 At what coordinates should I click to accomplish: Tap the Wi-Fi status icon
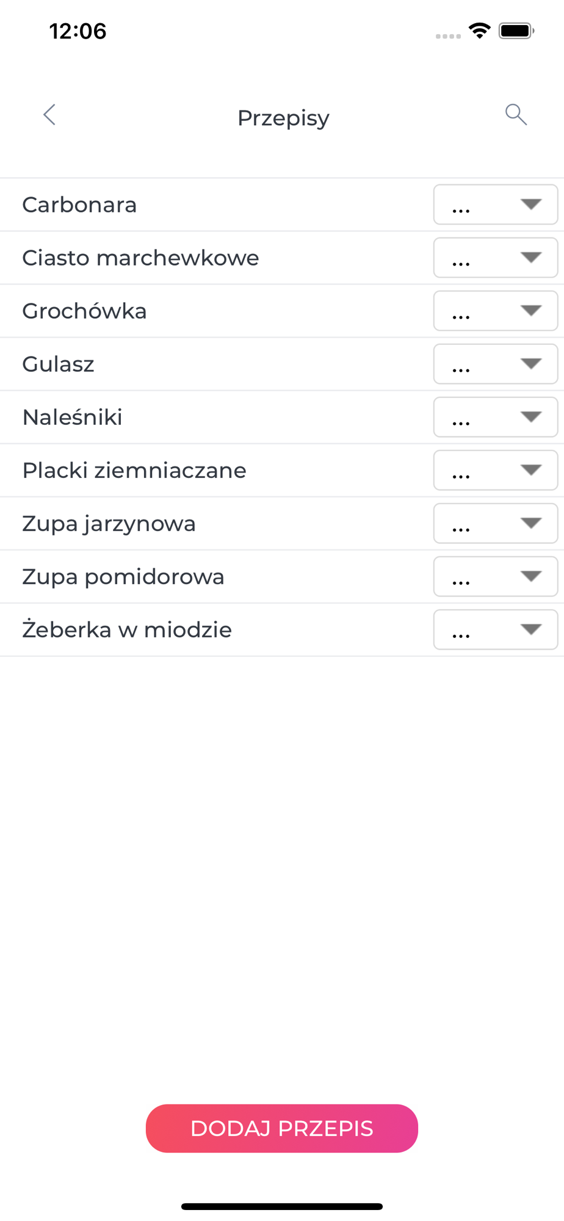click(480, 31)
